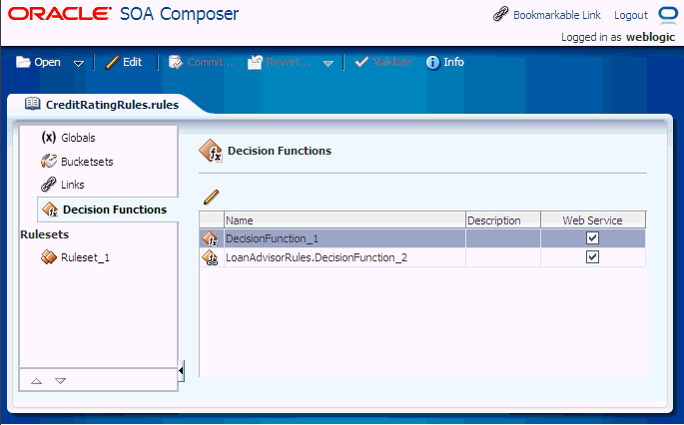Open Ruleset_1 under Rulesets
684x425 pixels.
85,257
